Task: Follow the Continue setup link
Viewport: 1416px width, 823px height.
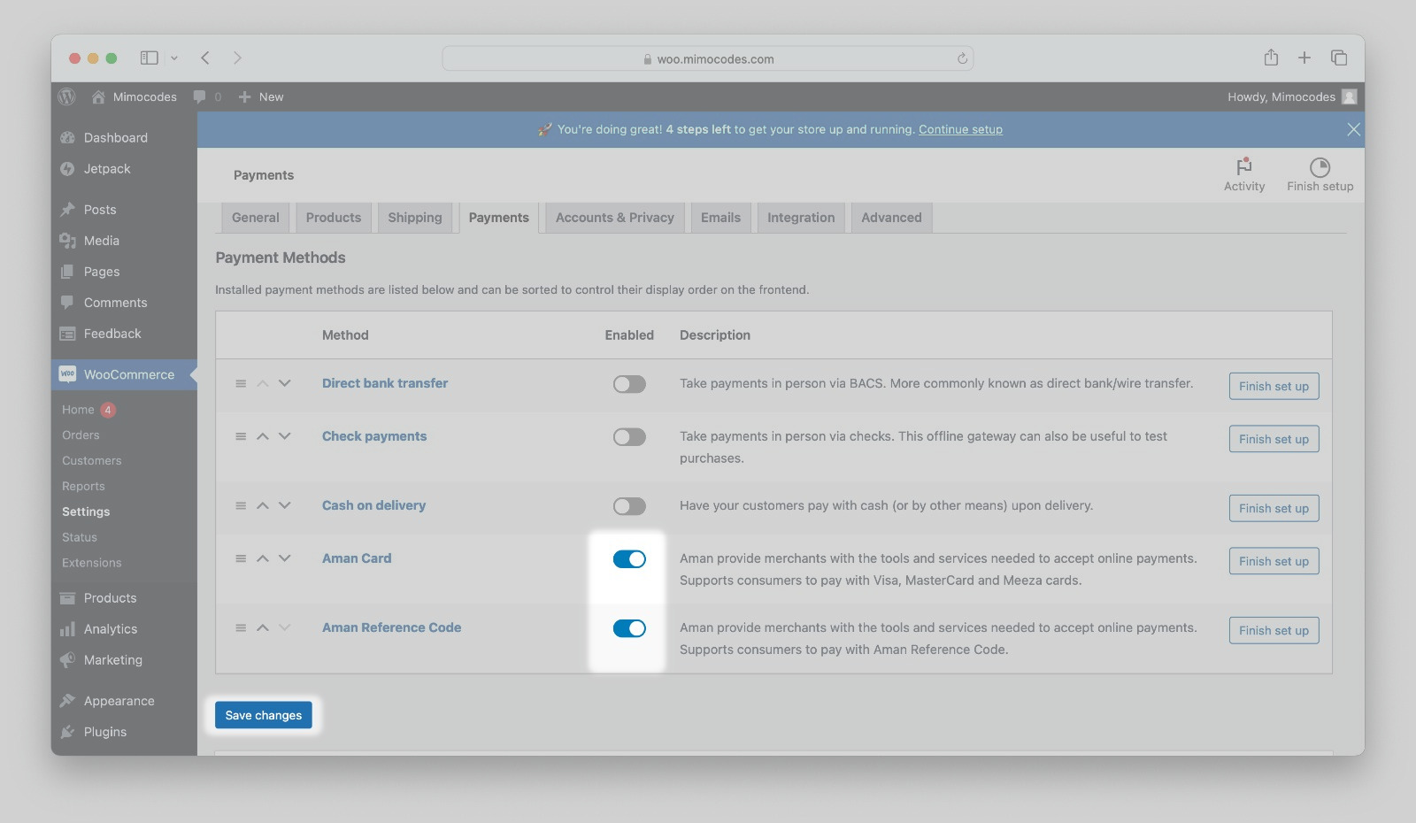Action: click(960, 129)
